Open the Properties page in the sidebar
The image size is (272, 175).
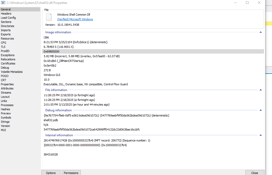pyautogui.click(x=20, y=84)
